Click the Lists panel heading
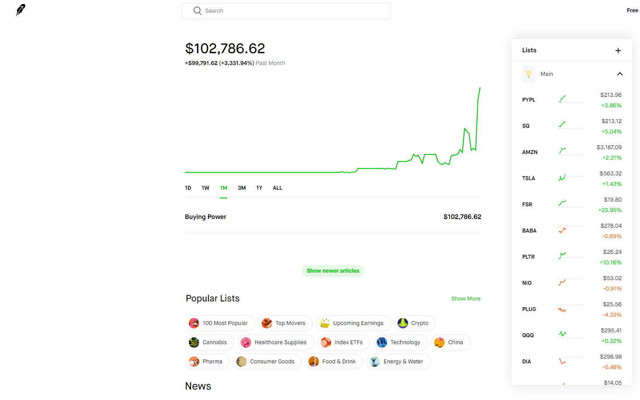Screen dimensions: 640x400 [x=529, y=50]
